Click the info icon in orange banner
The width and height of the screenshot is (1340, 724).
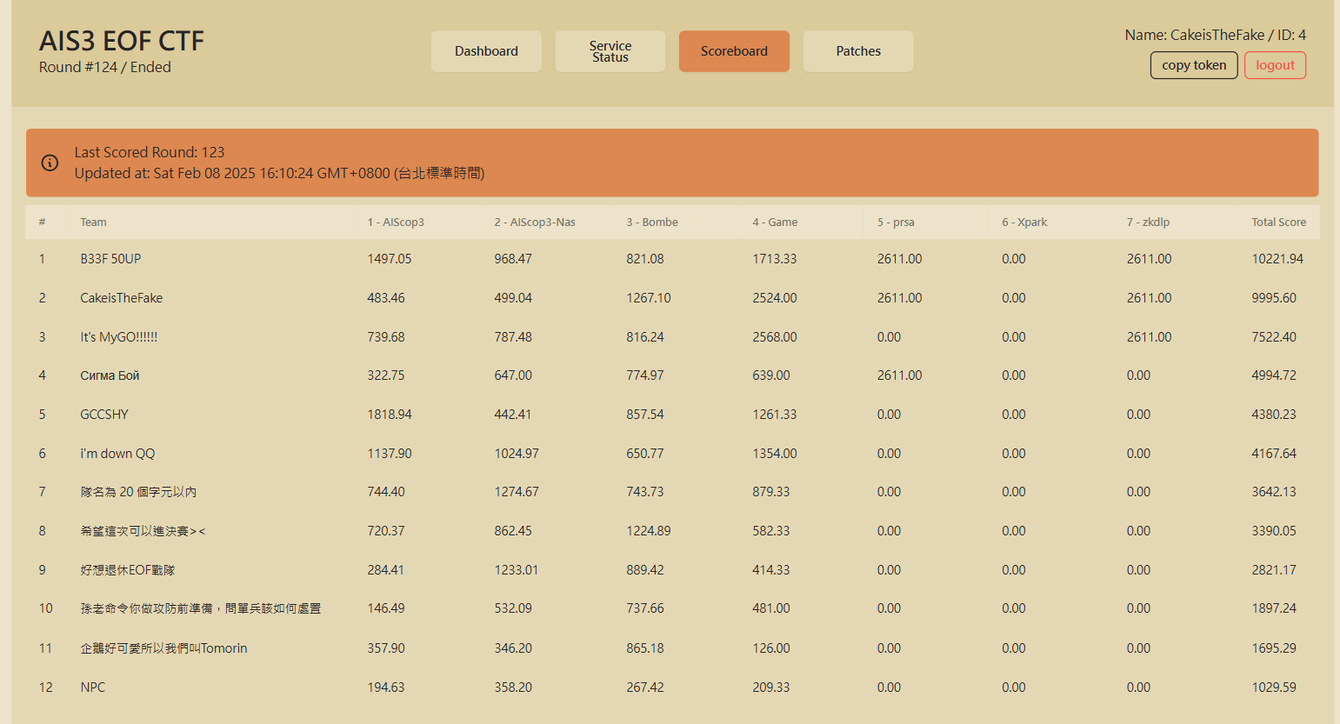[x=50, y=163]
